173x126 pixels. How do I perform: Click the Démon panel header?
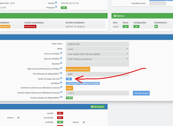coord(142,16)
